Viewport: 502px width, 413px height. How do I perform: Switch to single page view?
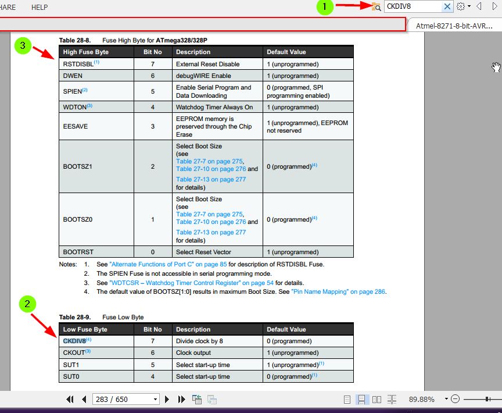coord(347,399)
